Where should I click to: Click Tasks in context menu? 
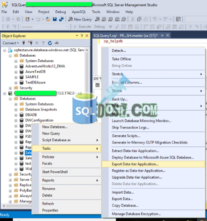coord(66,148)
